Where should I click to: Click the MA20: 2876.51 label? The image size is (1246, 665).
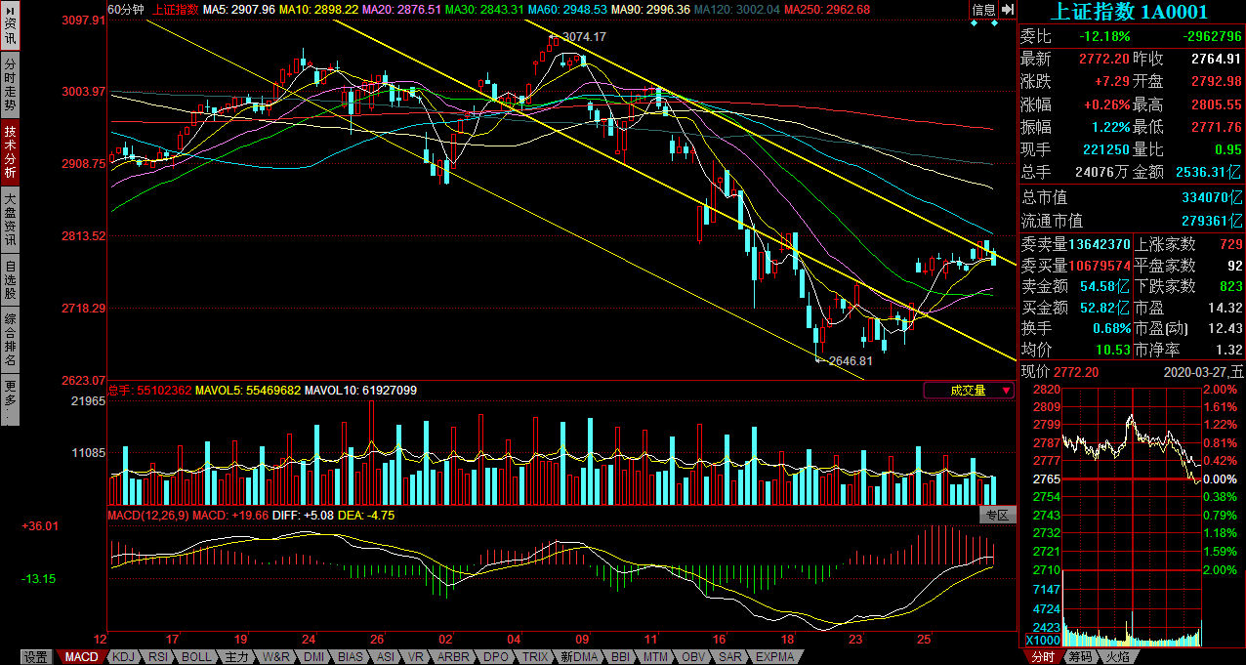click(x=402, y=10)
